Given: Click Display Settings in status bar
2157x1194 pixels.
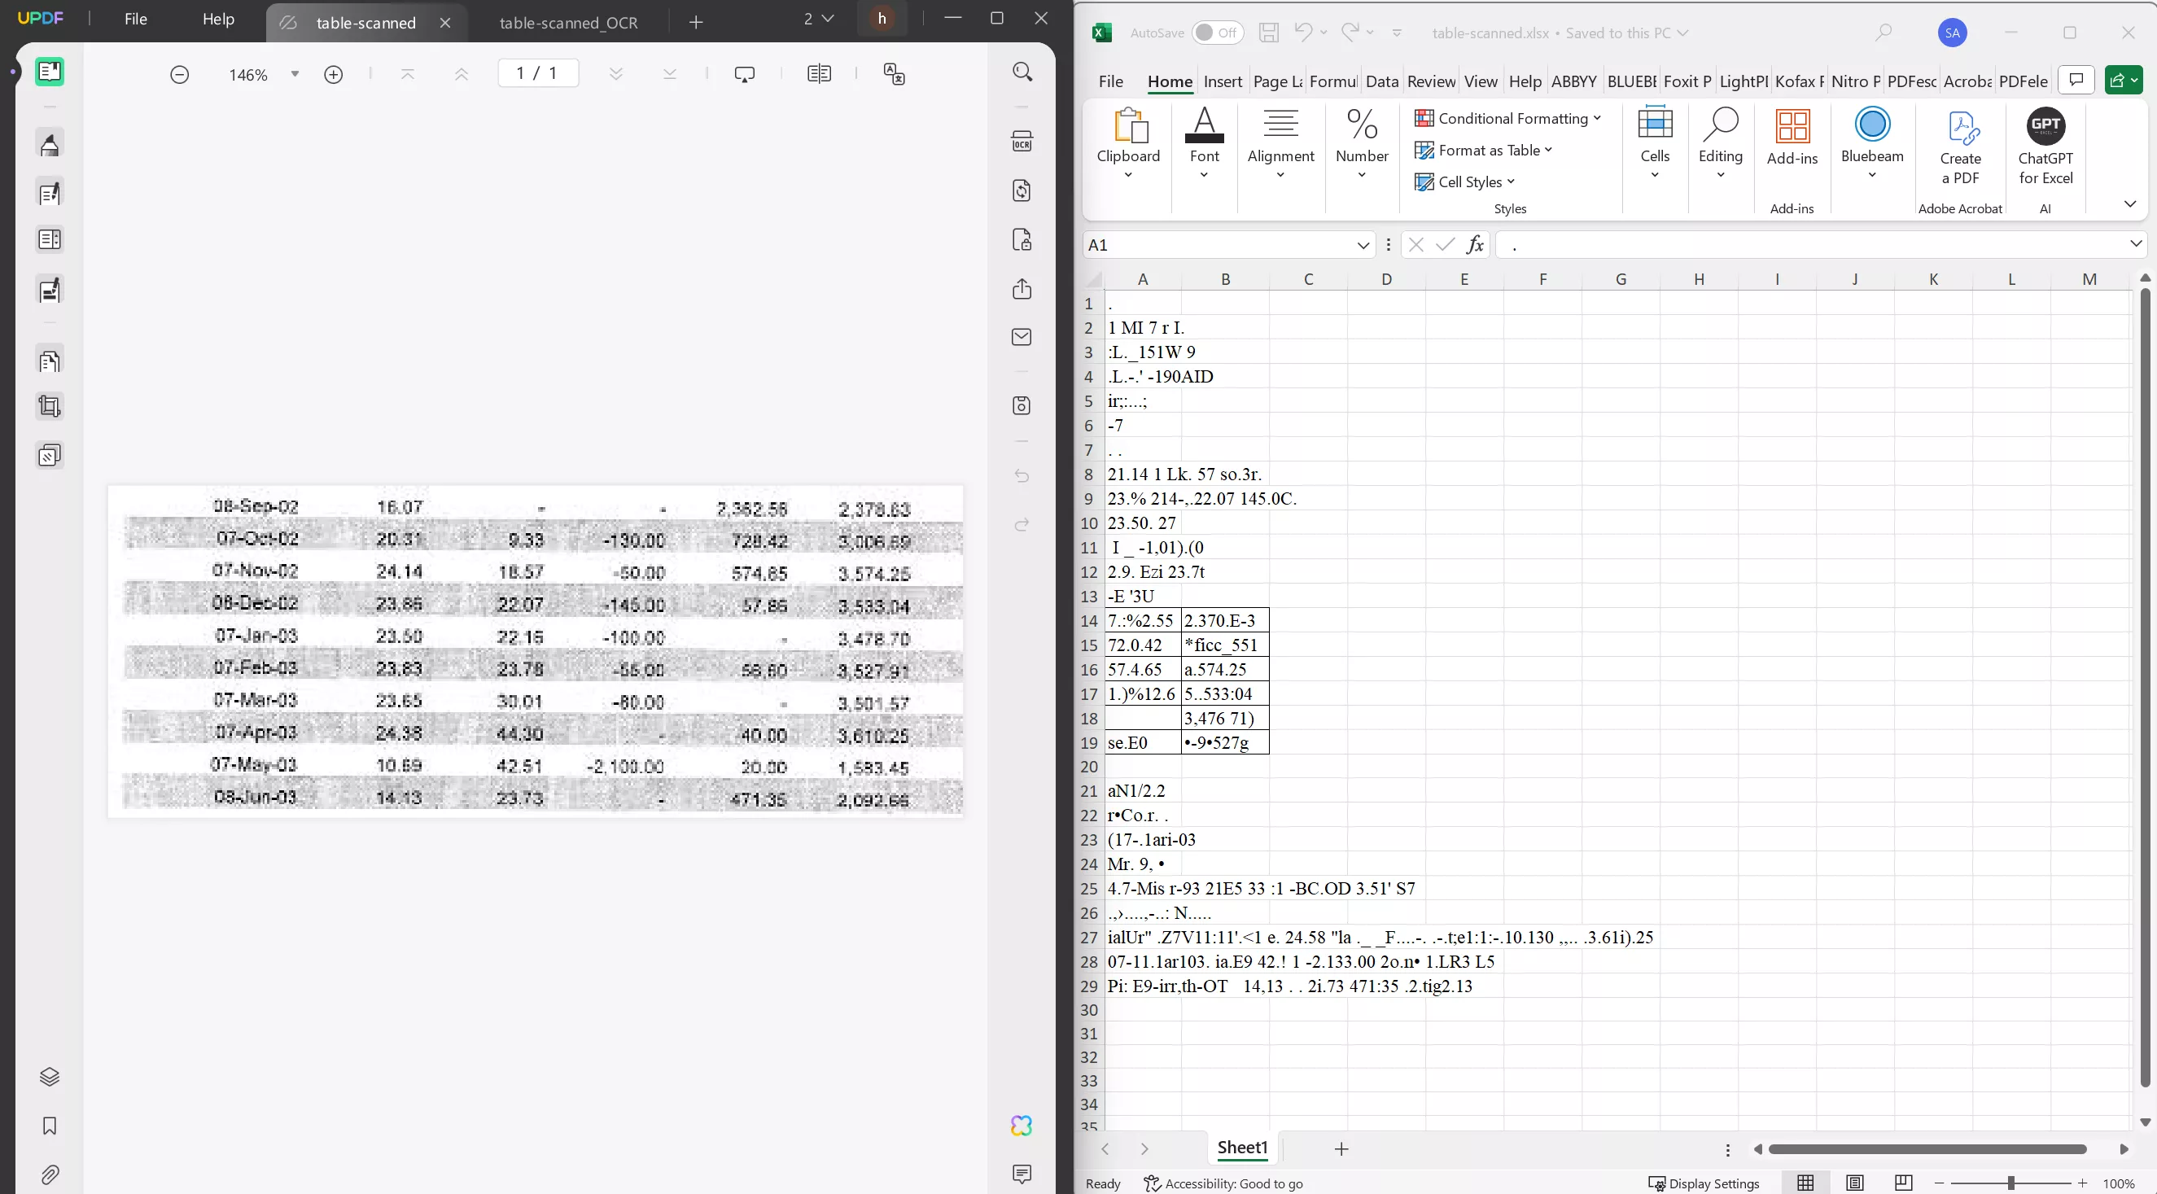Looking at the screenshot, I should (x=1704, y=1183).
